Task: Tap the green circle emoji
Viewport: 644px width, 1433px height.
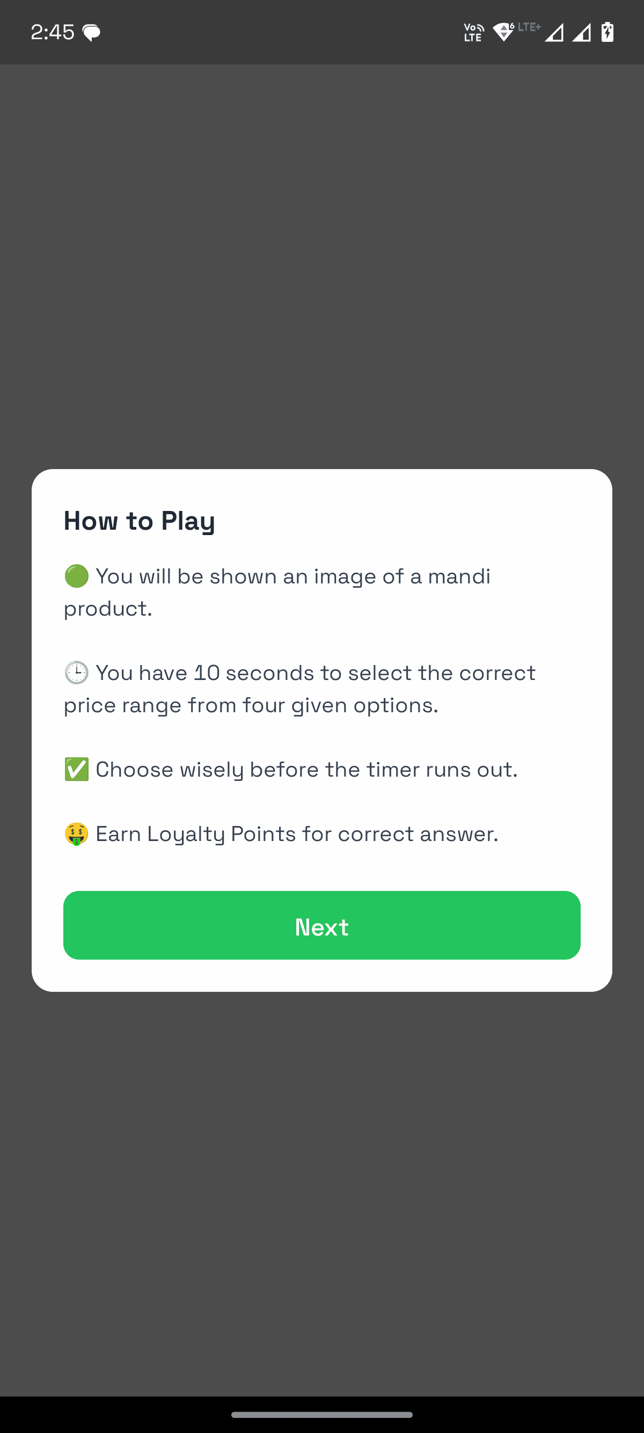Action: tap(76, 576)
